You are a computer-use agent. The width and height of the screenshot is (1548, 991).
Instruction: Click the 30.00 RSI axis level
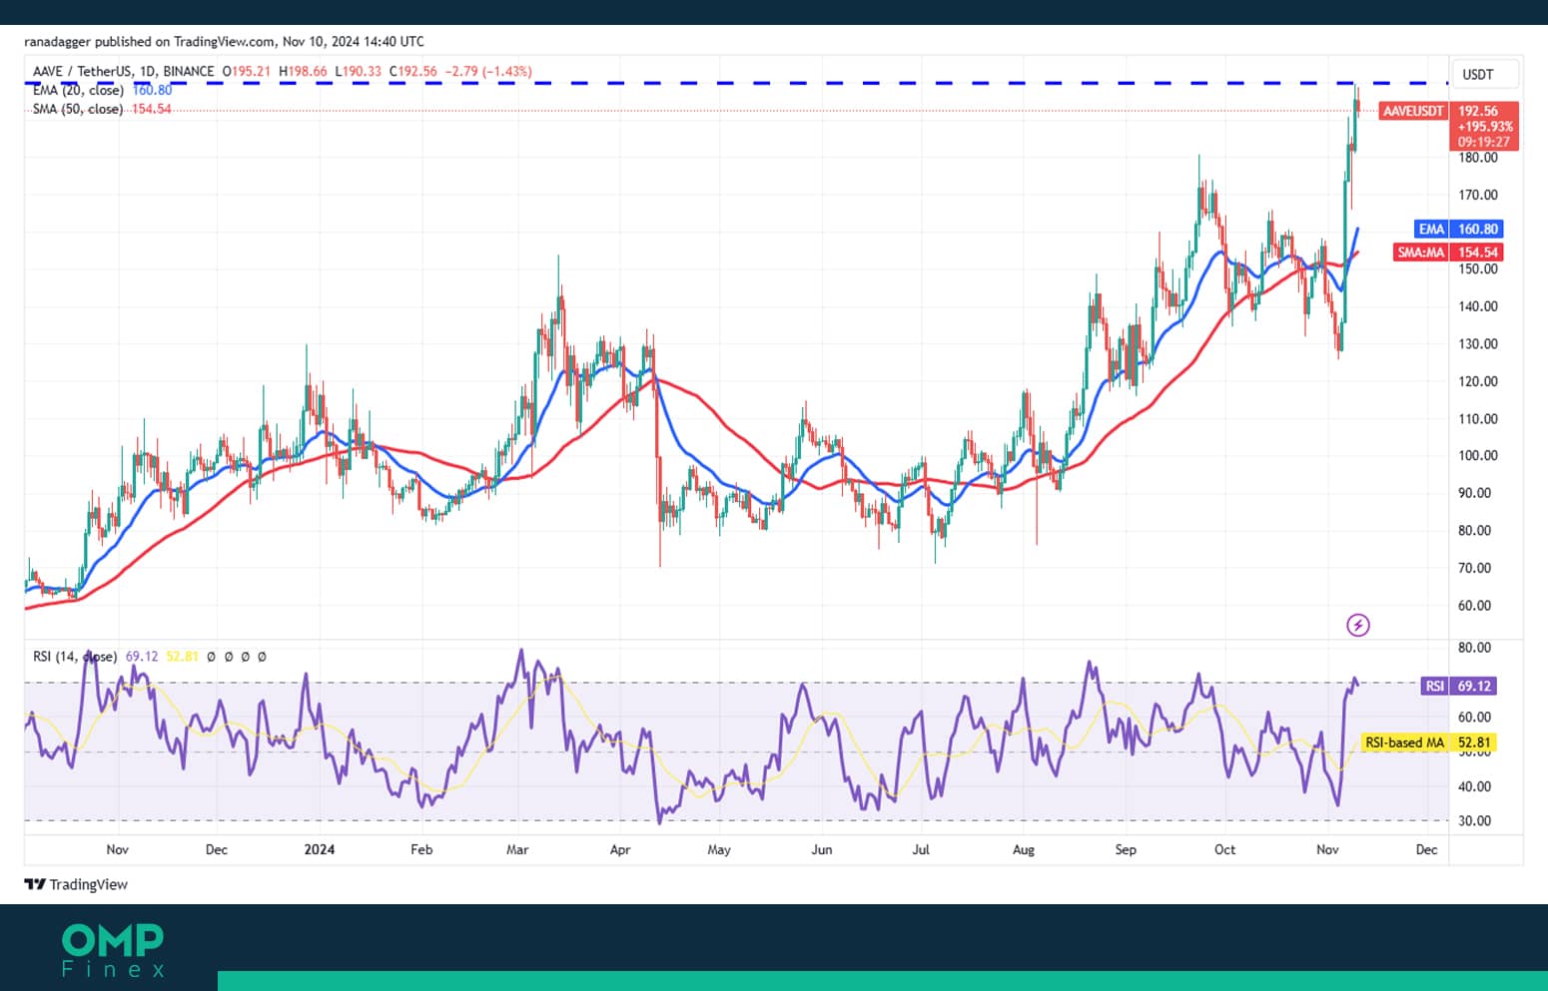pos(1475,821)
